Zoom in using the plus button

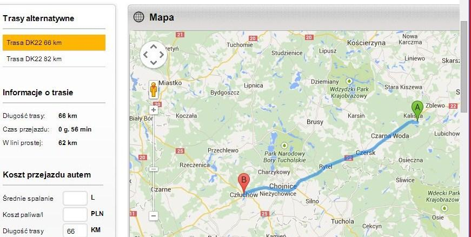tap(154, 110)
